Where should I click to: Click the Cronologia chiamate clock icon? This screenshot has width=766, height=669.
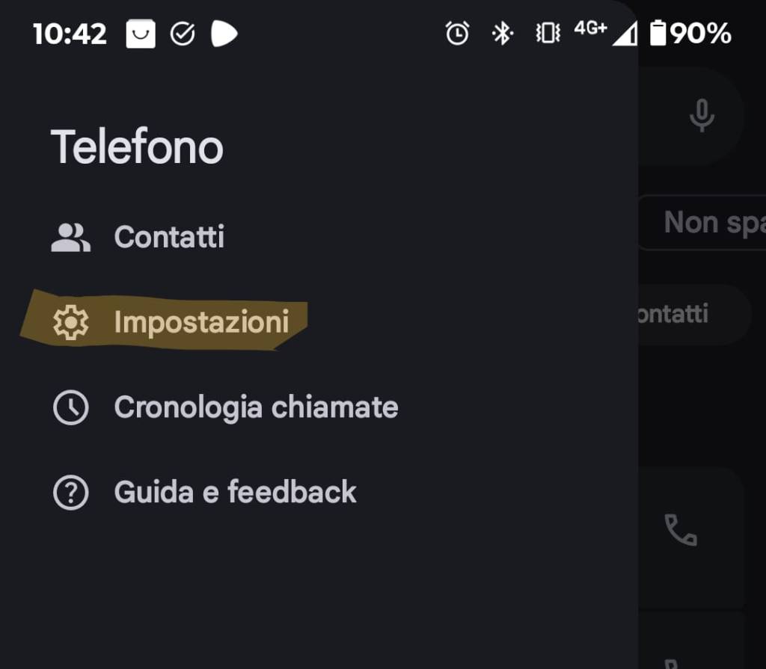pos(71,408)
